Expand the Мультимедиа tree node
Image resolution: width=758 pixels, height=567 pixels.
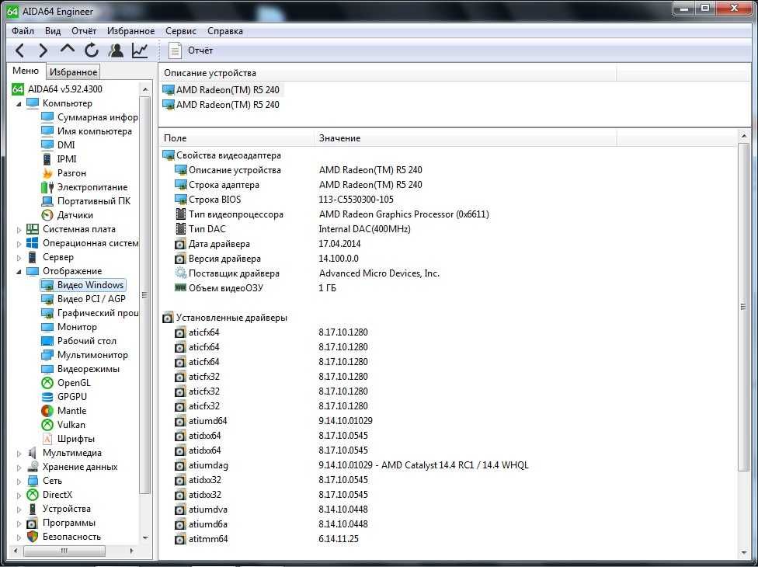point(19,454)
